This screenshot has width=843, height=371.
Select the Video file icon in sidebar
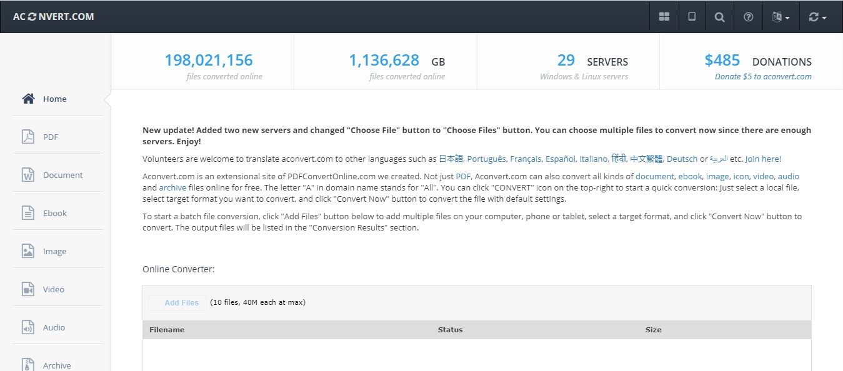pyautogui.click(x=28, y=289)
